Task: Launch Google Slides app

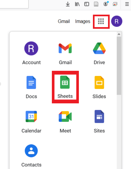Action: click(99, 87)
